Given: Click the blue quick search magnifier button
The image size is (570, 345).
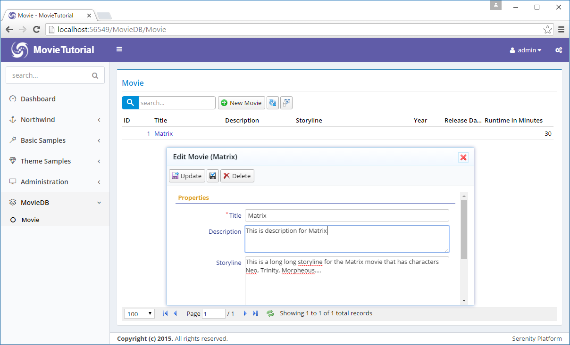Looking at the screenshot, I should (130, 103).
